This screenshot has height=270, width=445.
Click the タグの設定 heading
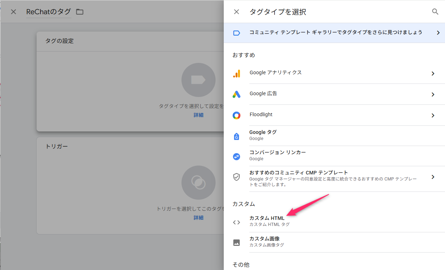click(x=59, y=41)
